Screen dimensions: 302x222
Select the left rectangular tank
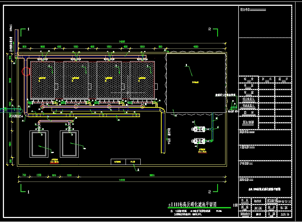tap(39, 144)
